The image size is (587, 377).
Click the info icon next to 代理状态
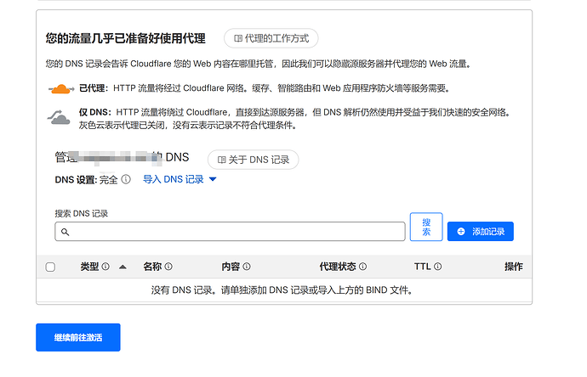click(362, 267)
